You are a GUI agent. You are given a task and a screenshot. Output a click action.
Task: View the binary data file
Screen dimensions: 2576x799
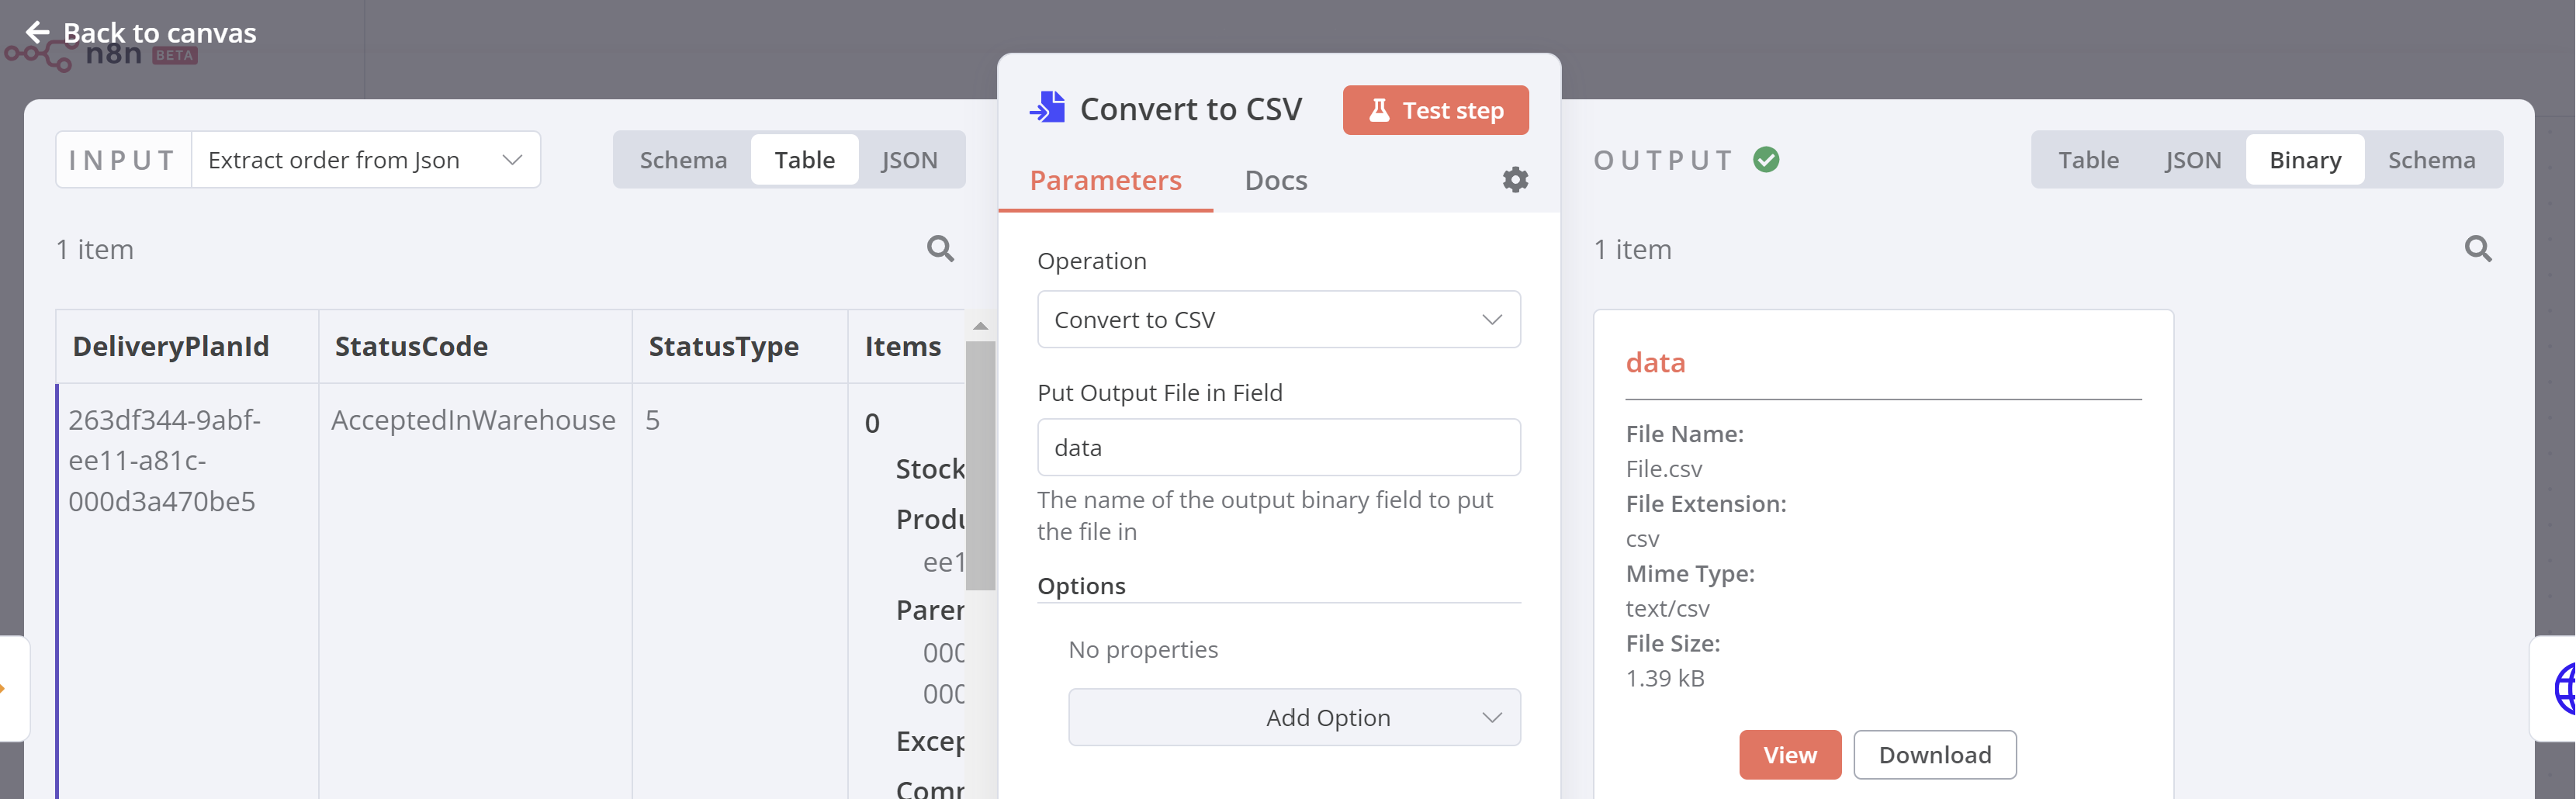[x=1789, y=755]
